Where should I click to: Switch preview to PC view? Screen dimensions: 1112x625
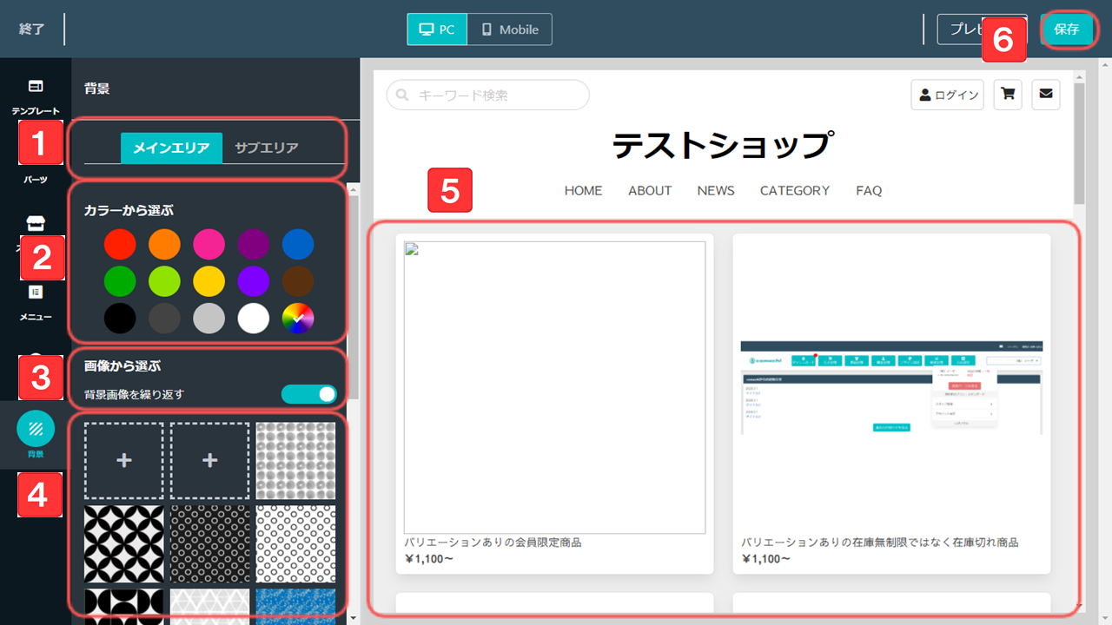[437, 30]
